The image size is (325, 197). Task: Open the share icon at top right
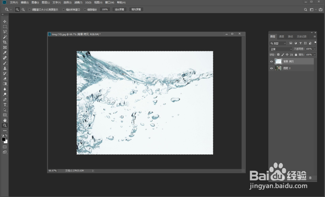coord(321,9)
